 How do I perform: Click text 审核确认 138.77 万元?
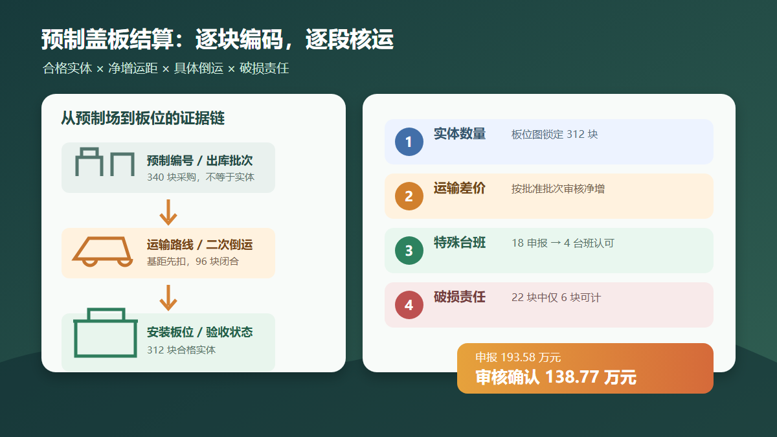point(556,377)
